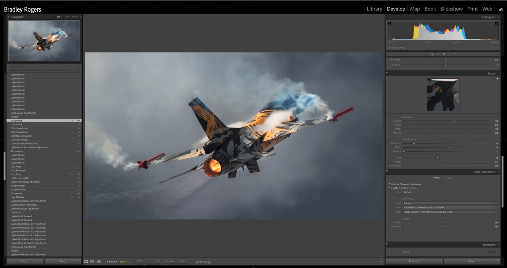Toggle highlight clipping indicator in histogram
This screenshot has height=268, width=507.
(x=496, y=23)
